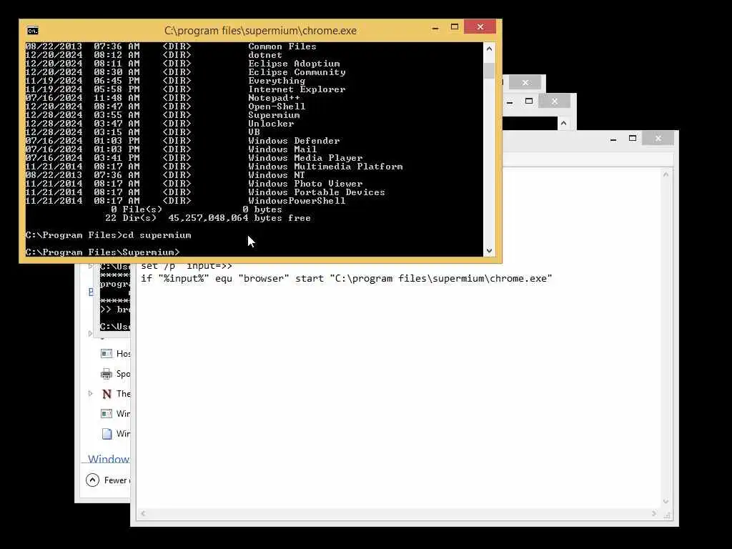Click the 'Eclipse Community' directory entry
732x549 pixels.
point(297,72)
